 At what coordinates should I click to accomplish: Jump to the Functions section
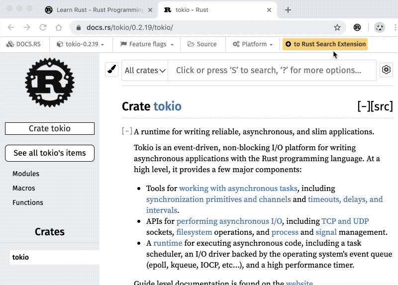coord(28,202)
